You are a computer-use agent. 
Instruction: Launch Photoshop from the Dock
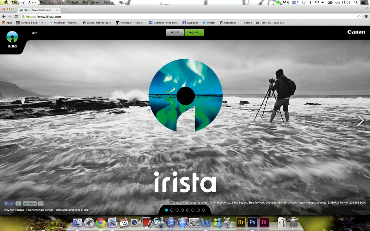253,222
